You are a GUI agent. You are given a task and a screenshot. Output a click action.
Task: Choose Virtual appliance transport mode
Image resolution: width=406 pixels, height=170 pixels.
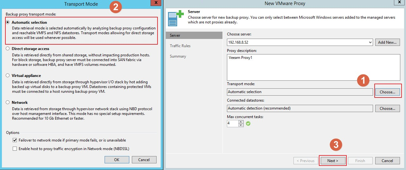tap(8, 76)
